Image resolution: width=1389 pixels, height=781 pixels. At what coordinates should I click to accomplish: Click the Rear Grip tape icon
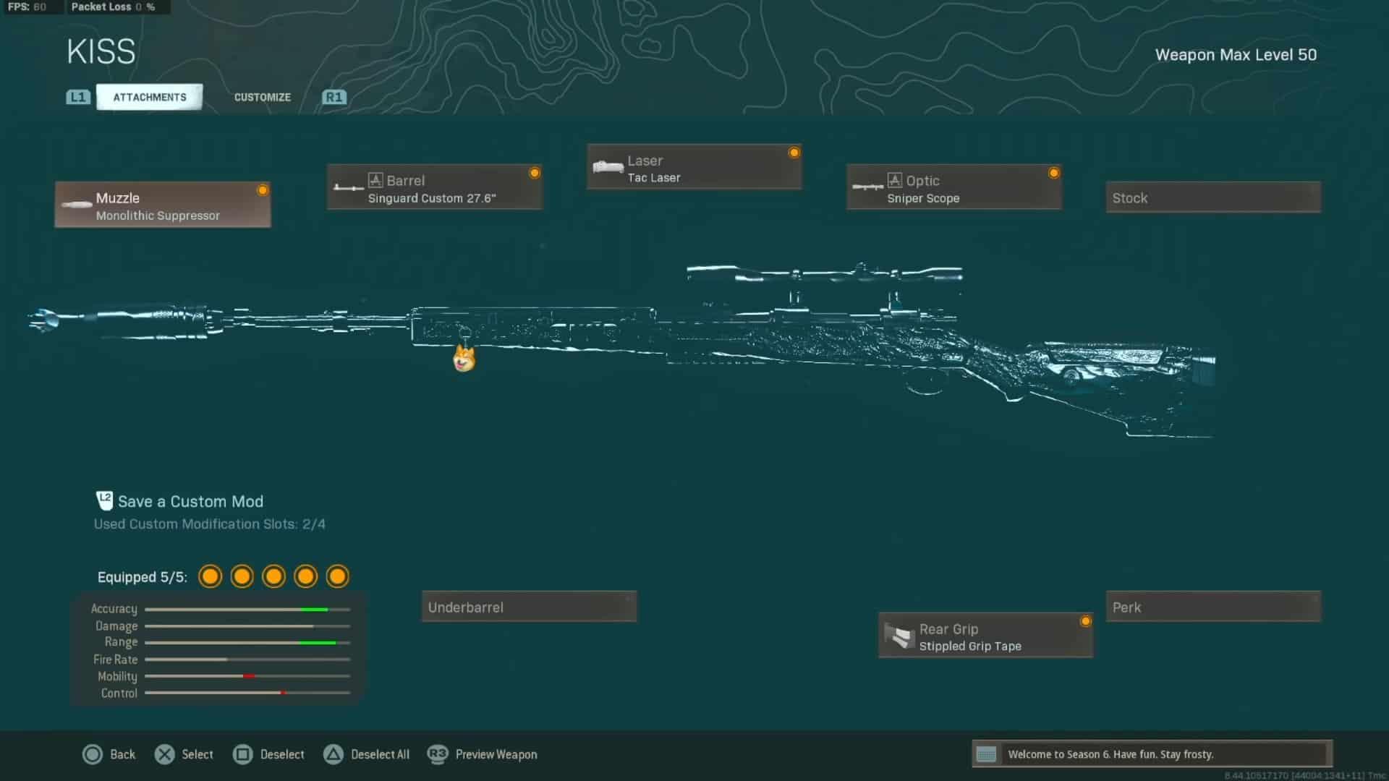click(x=899, y=636)
